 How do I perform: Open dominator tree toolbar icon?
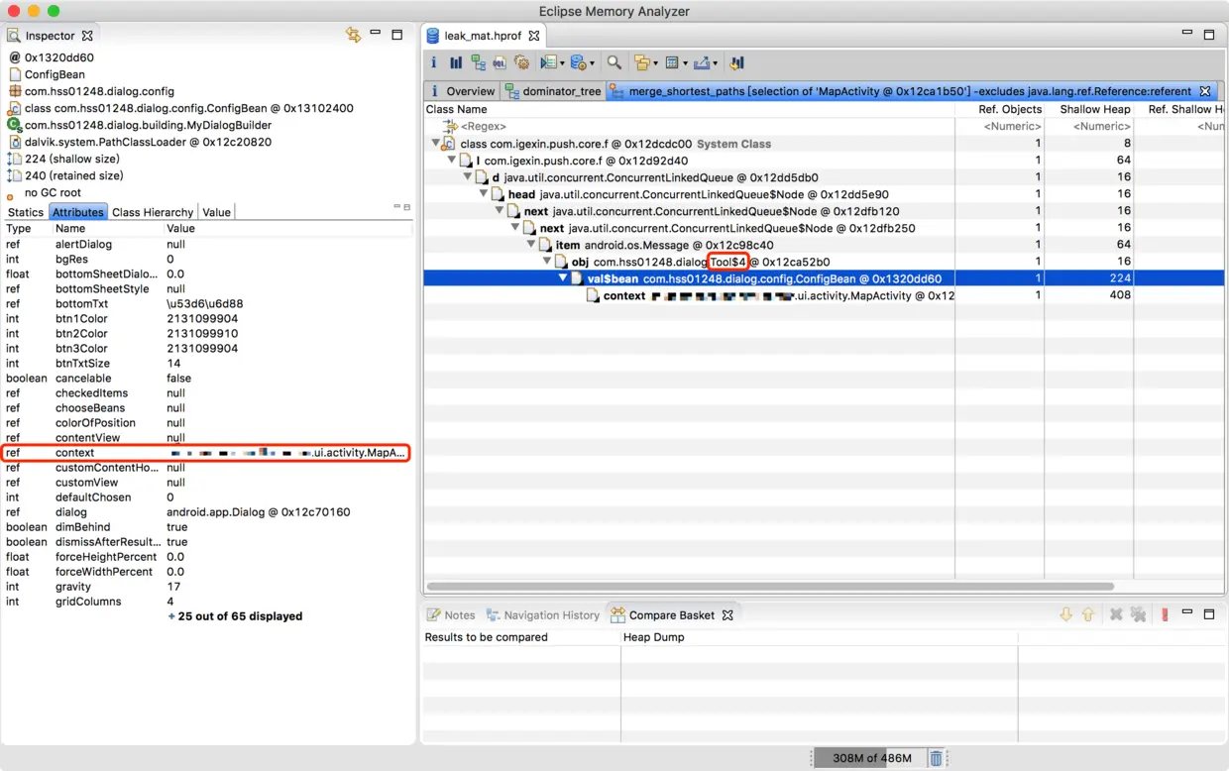(x=478, y=62)
